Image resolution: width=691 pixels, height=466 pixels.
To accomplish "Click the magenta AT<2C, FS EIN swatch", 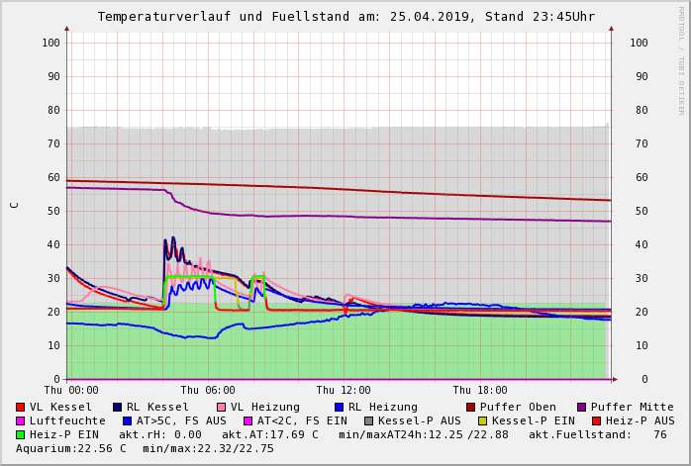I will (247, 420).
